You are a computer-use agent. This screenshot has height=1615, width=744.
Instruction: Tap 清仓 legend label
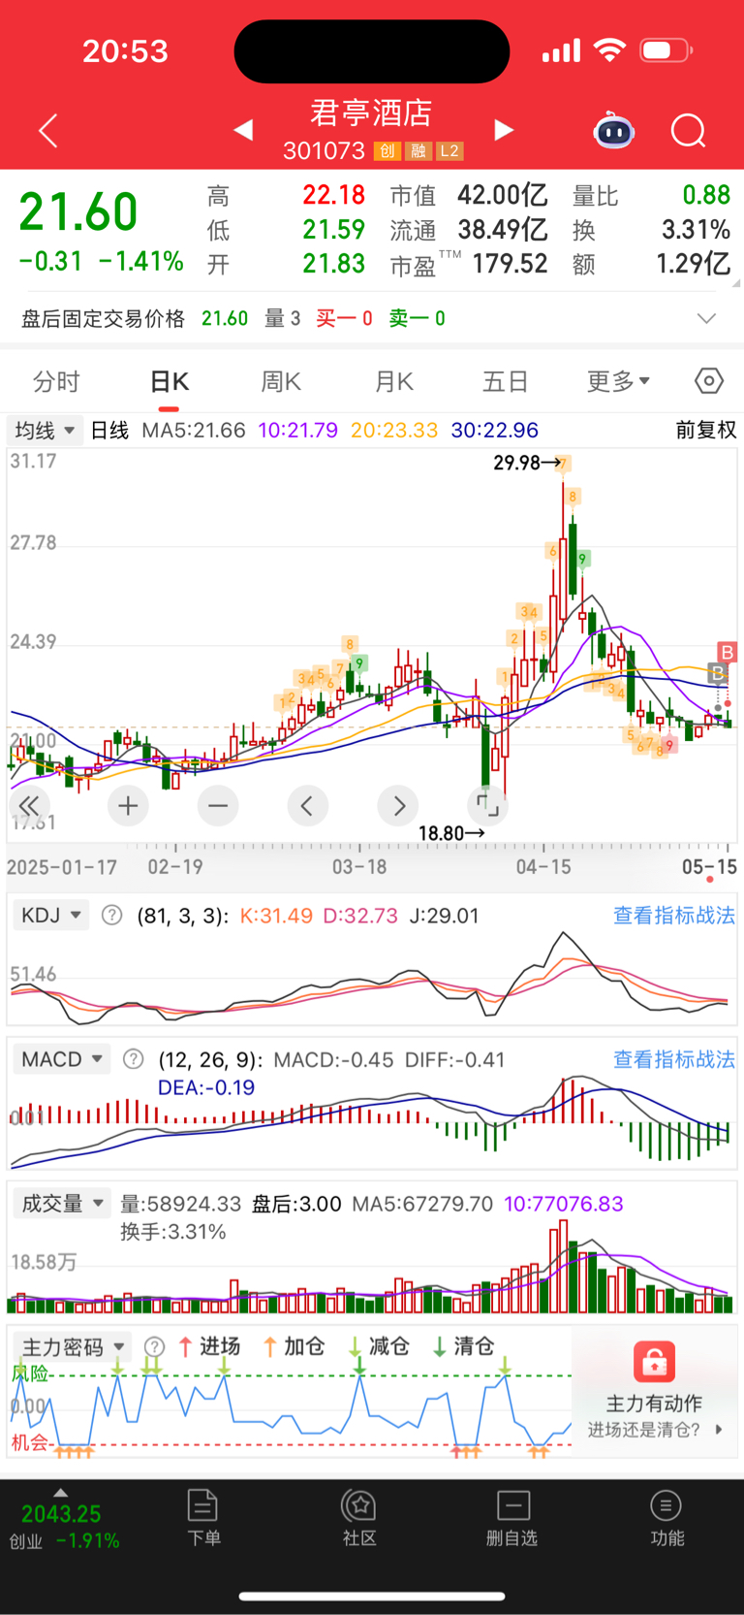[474, 1346]
